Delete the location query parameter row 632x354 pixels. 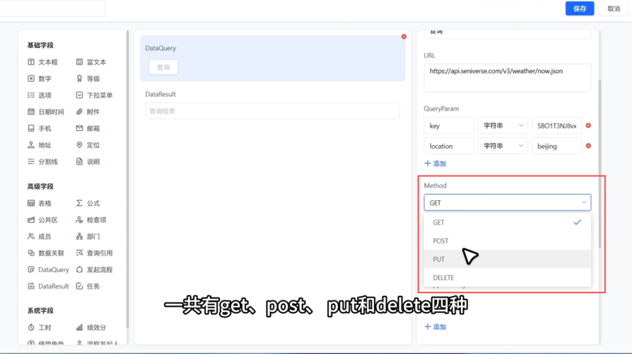589,146
